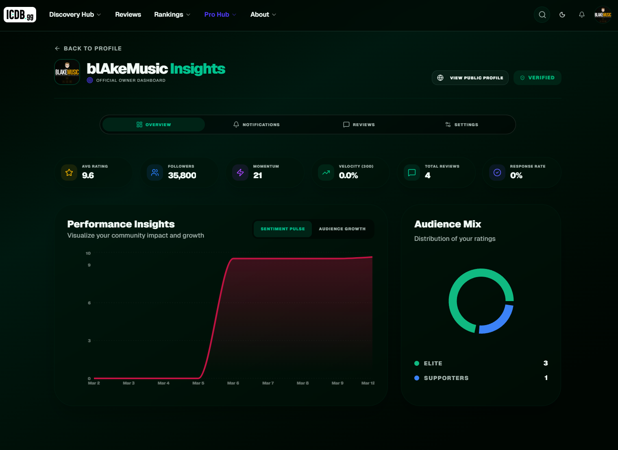Click the SUPPORTERS legend label
The height and width of the screenshot is (450, 618).
[446, 378]
